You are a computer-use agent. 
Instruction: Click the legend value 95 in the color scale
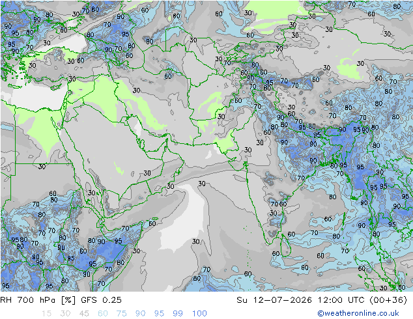pos(159,314)
